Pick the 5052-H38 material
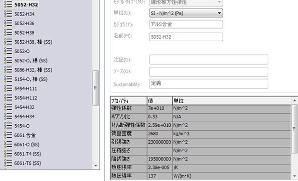Screen dimensions: 298x181 [25, 33]
